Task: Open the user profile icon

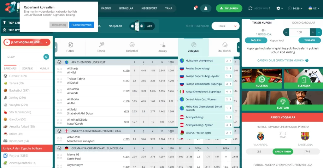Action: pos(206,9)
